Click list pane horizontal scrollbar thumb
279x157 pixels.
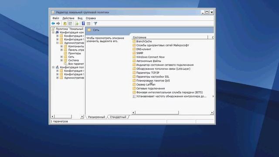point(157,113)
